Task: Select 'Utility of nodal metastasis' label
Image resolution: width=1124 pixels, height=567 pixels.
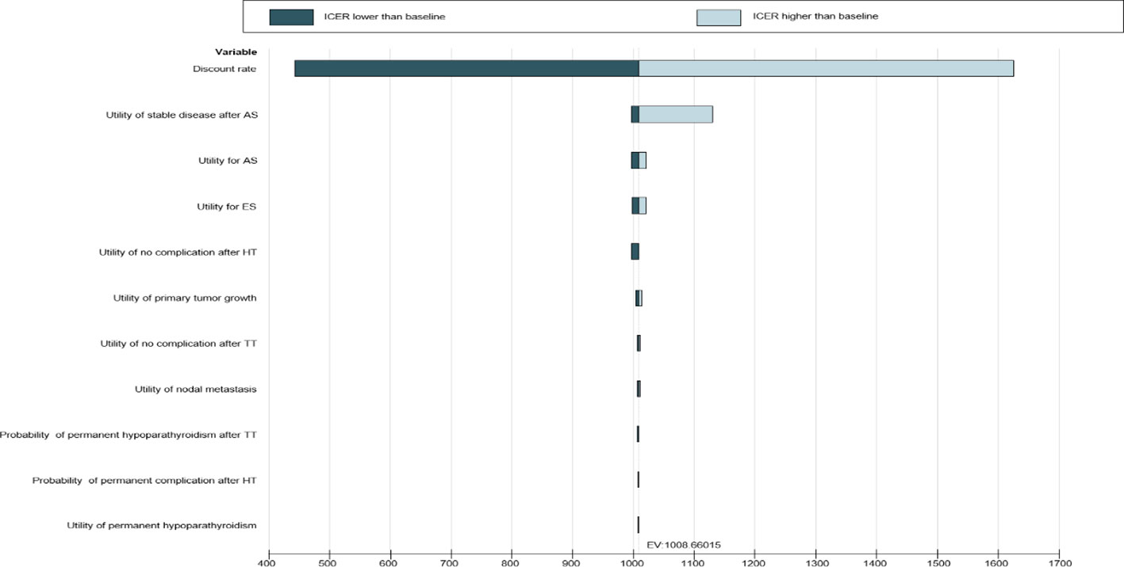Action: [x=196, y=389]
